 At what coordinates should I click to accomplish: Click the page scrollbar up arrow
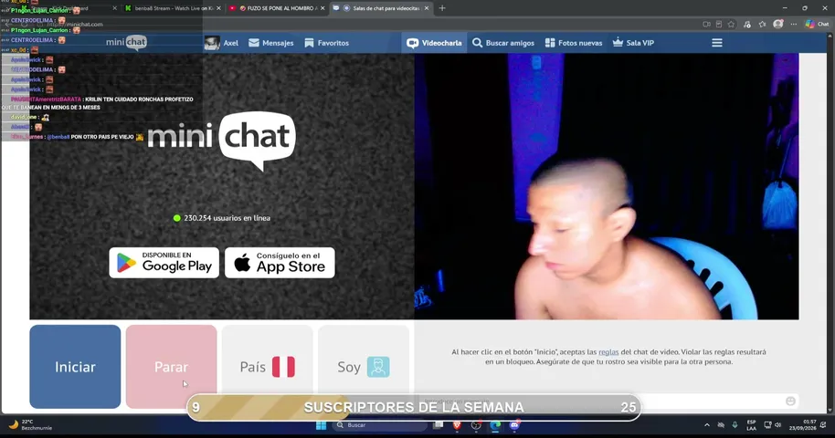coord(830,36)
